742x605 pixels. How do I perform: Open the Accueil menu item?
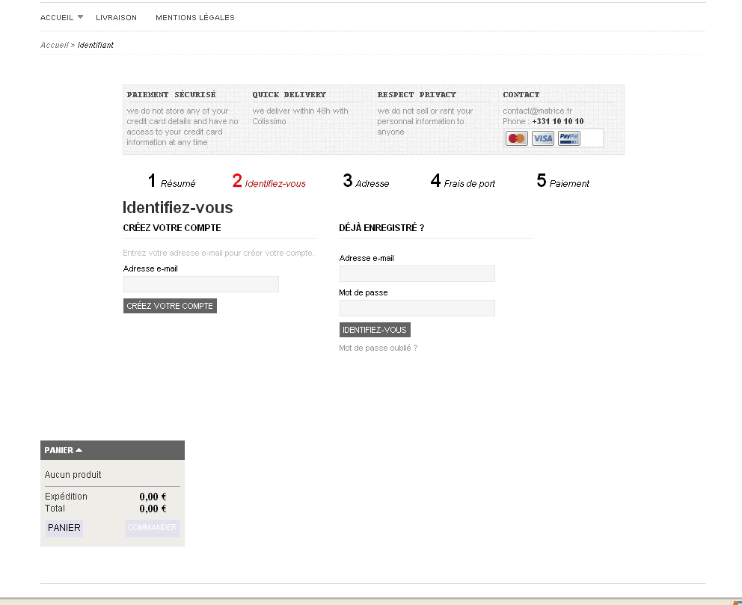click(57, 17)
